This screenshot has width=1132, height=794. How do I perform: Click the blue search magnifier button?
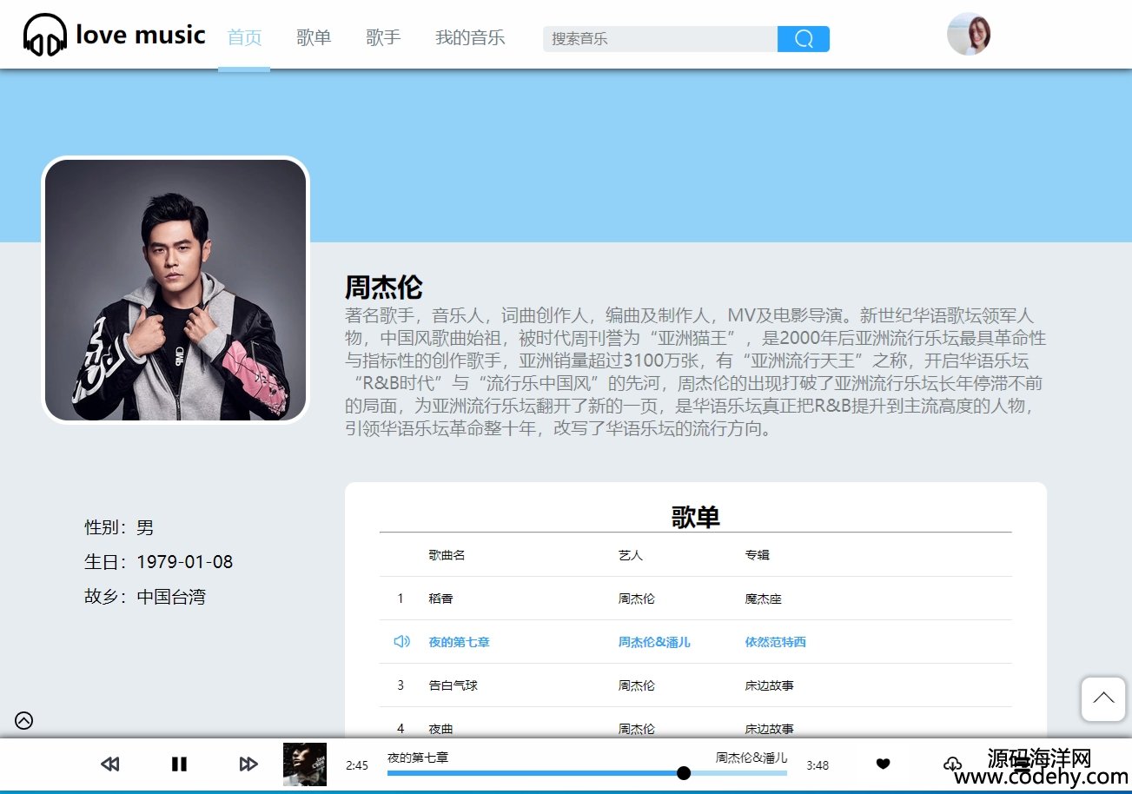(804, 39)
